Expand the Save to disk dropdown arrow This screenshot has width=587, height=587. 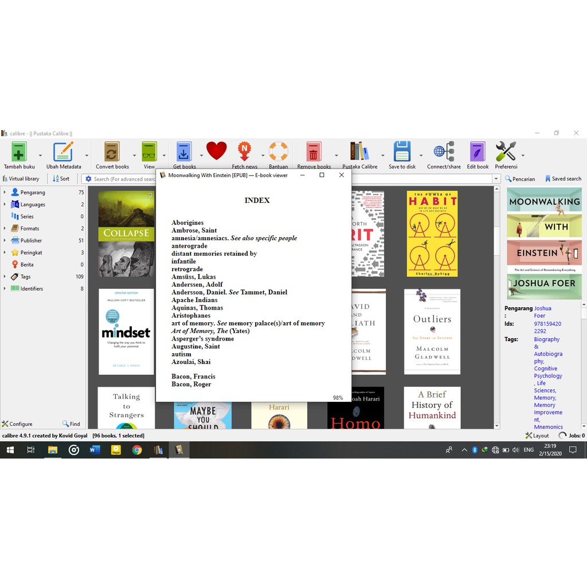(x=421, y=155)
